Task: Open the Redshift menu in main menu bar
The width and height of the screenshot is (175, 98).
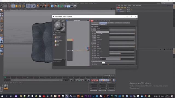Action: coord(82,3)
